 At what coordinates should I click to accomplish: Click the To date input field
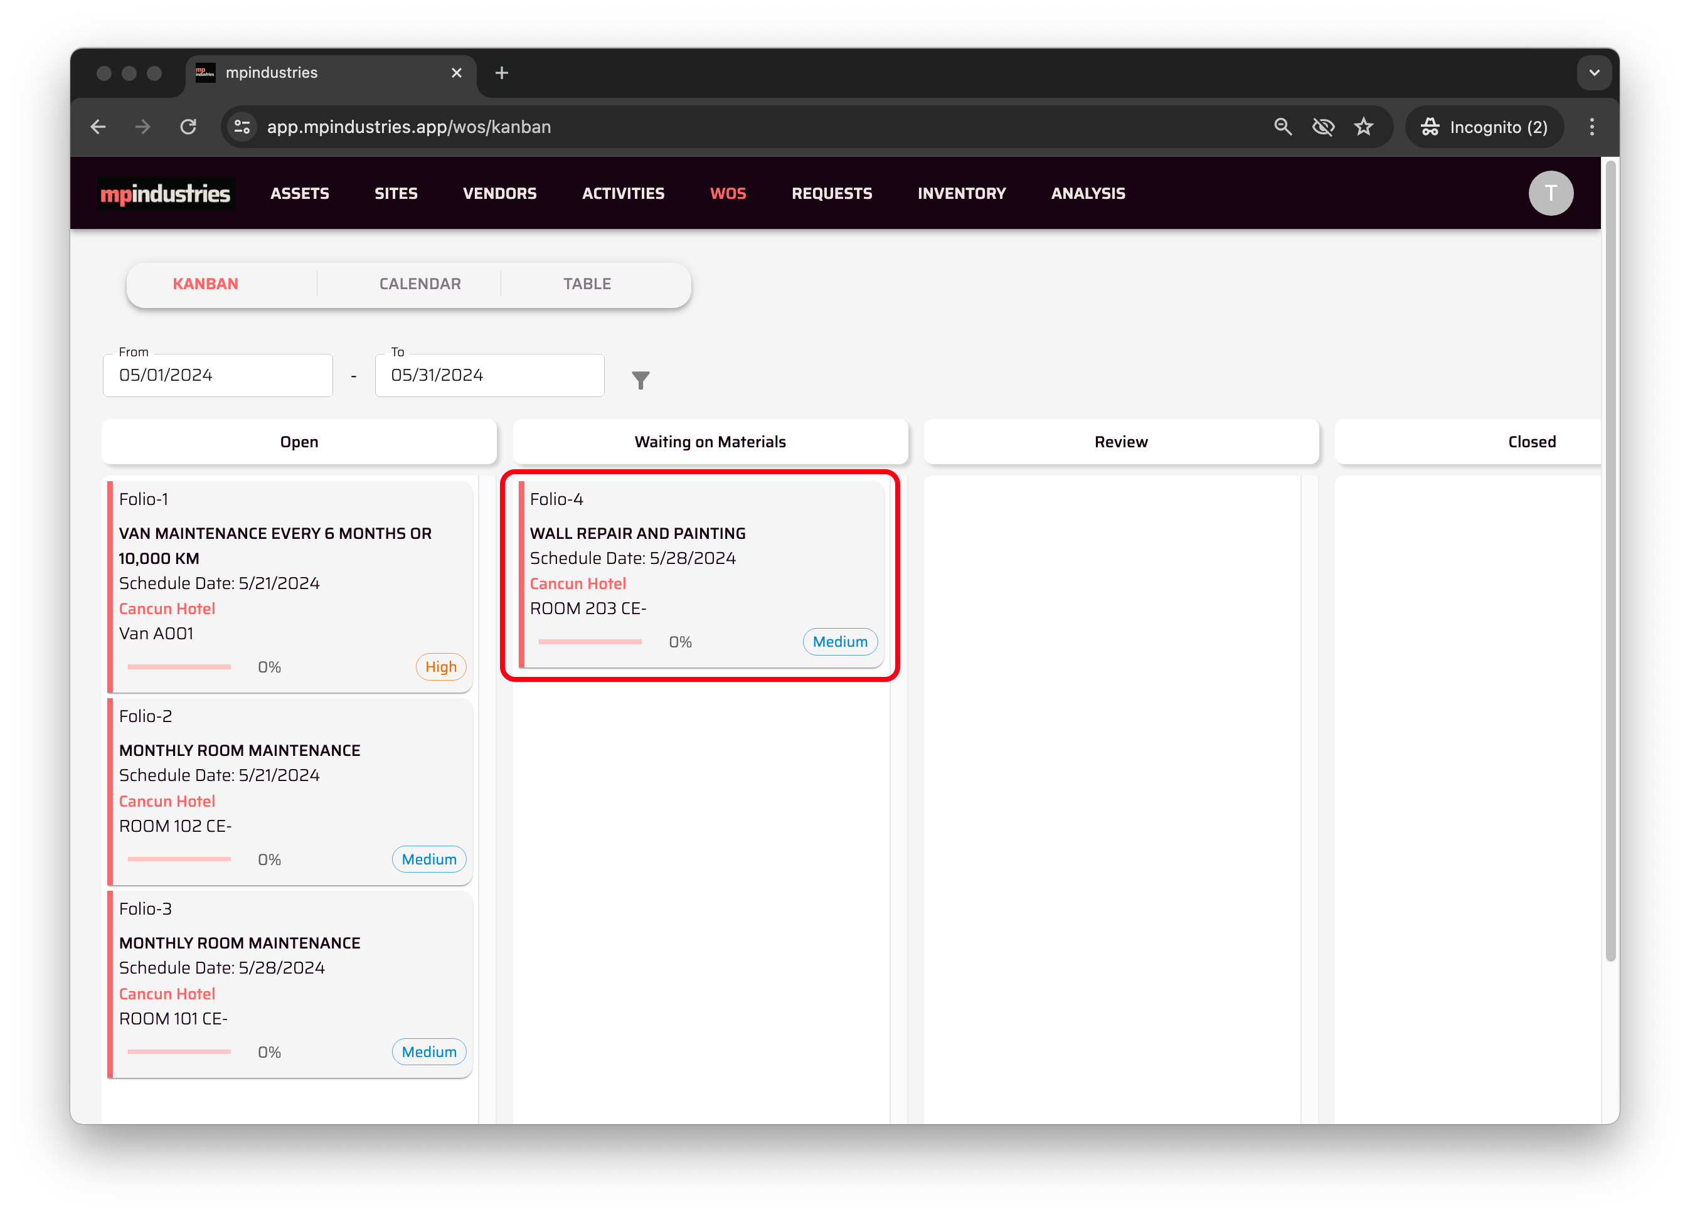tap(489, 376)
